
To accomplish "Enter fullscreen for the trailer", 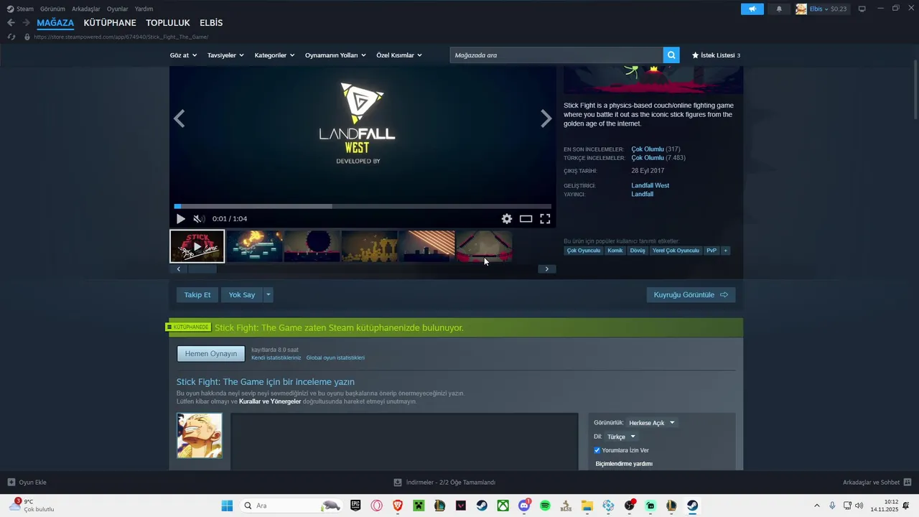I will click(545, 219).
